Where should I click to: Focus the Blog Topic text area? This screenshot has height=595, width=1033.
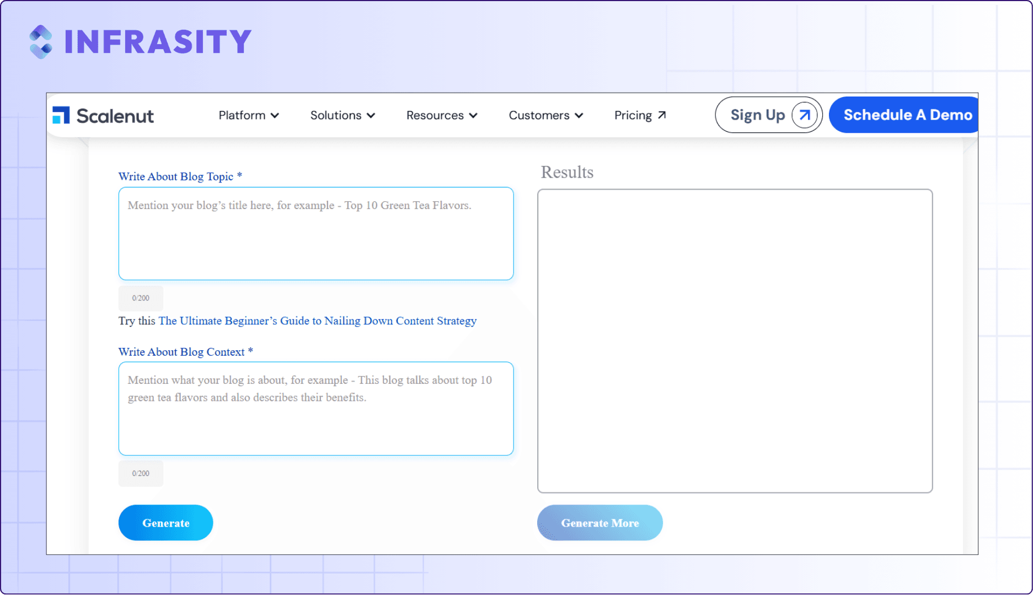click(x=316, y=234)
